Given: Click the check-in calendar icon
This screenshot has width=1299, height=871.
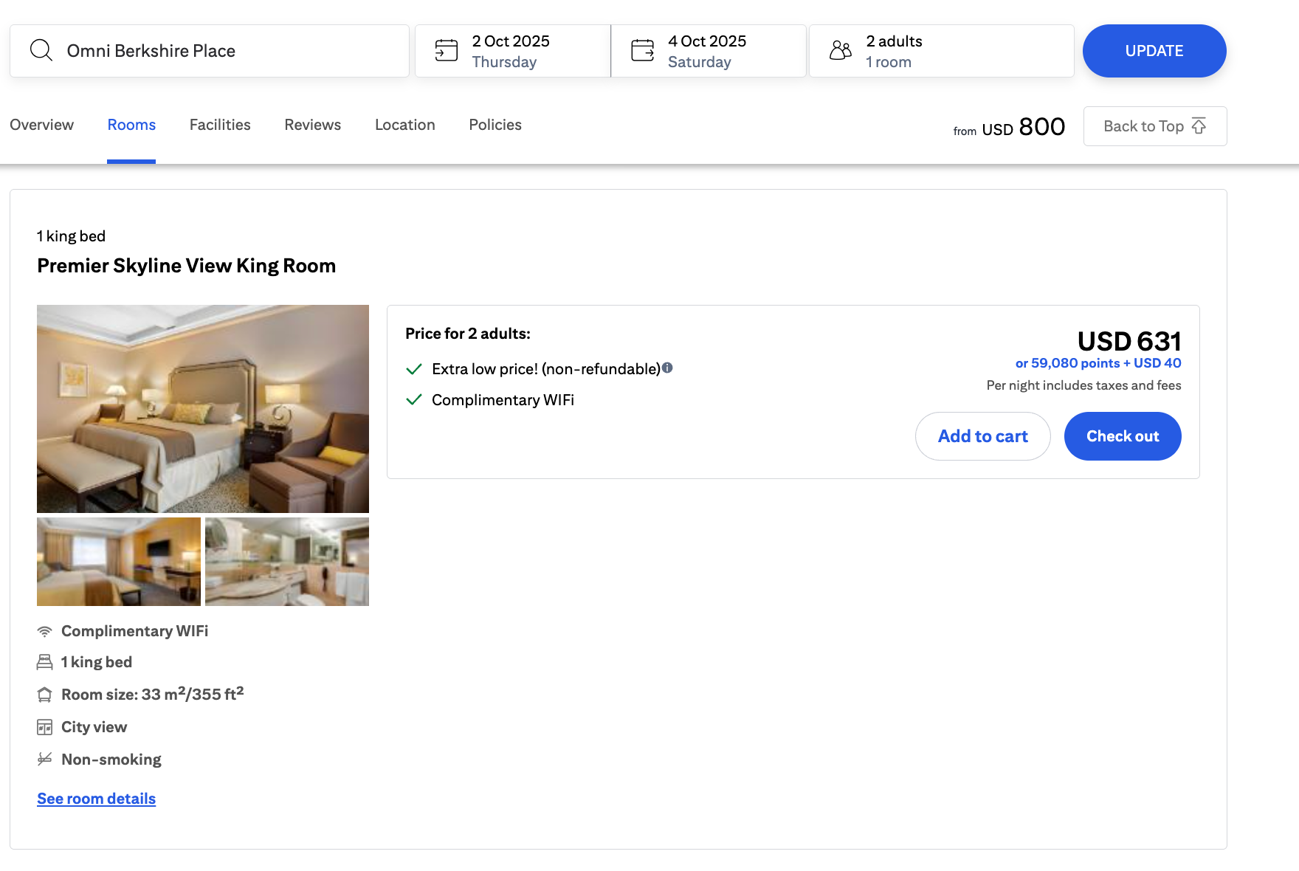Looking at the screenshot, I should 447,50.
